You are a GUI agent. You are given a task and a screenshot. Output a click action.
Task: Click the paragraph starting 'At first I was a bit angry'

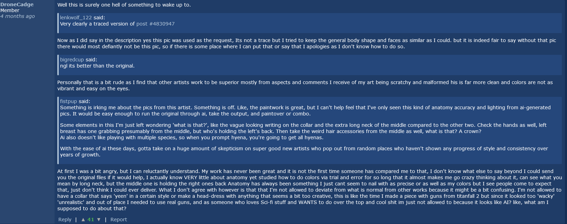click(x=310, y=190)
